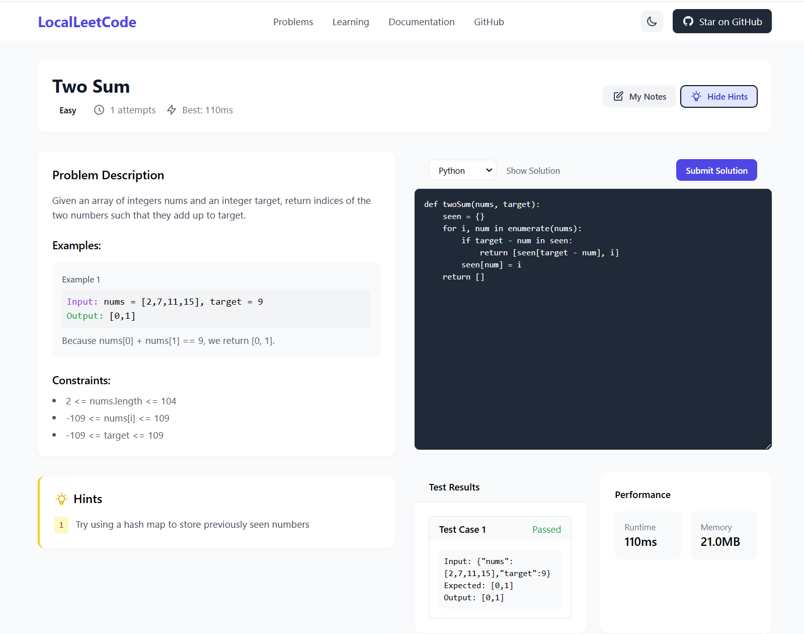Click the Memory 21.0MB card
This screenshot has height=634, width=804.
click(x=723, y=535)
